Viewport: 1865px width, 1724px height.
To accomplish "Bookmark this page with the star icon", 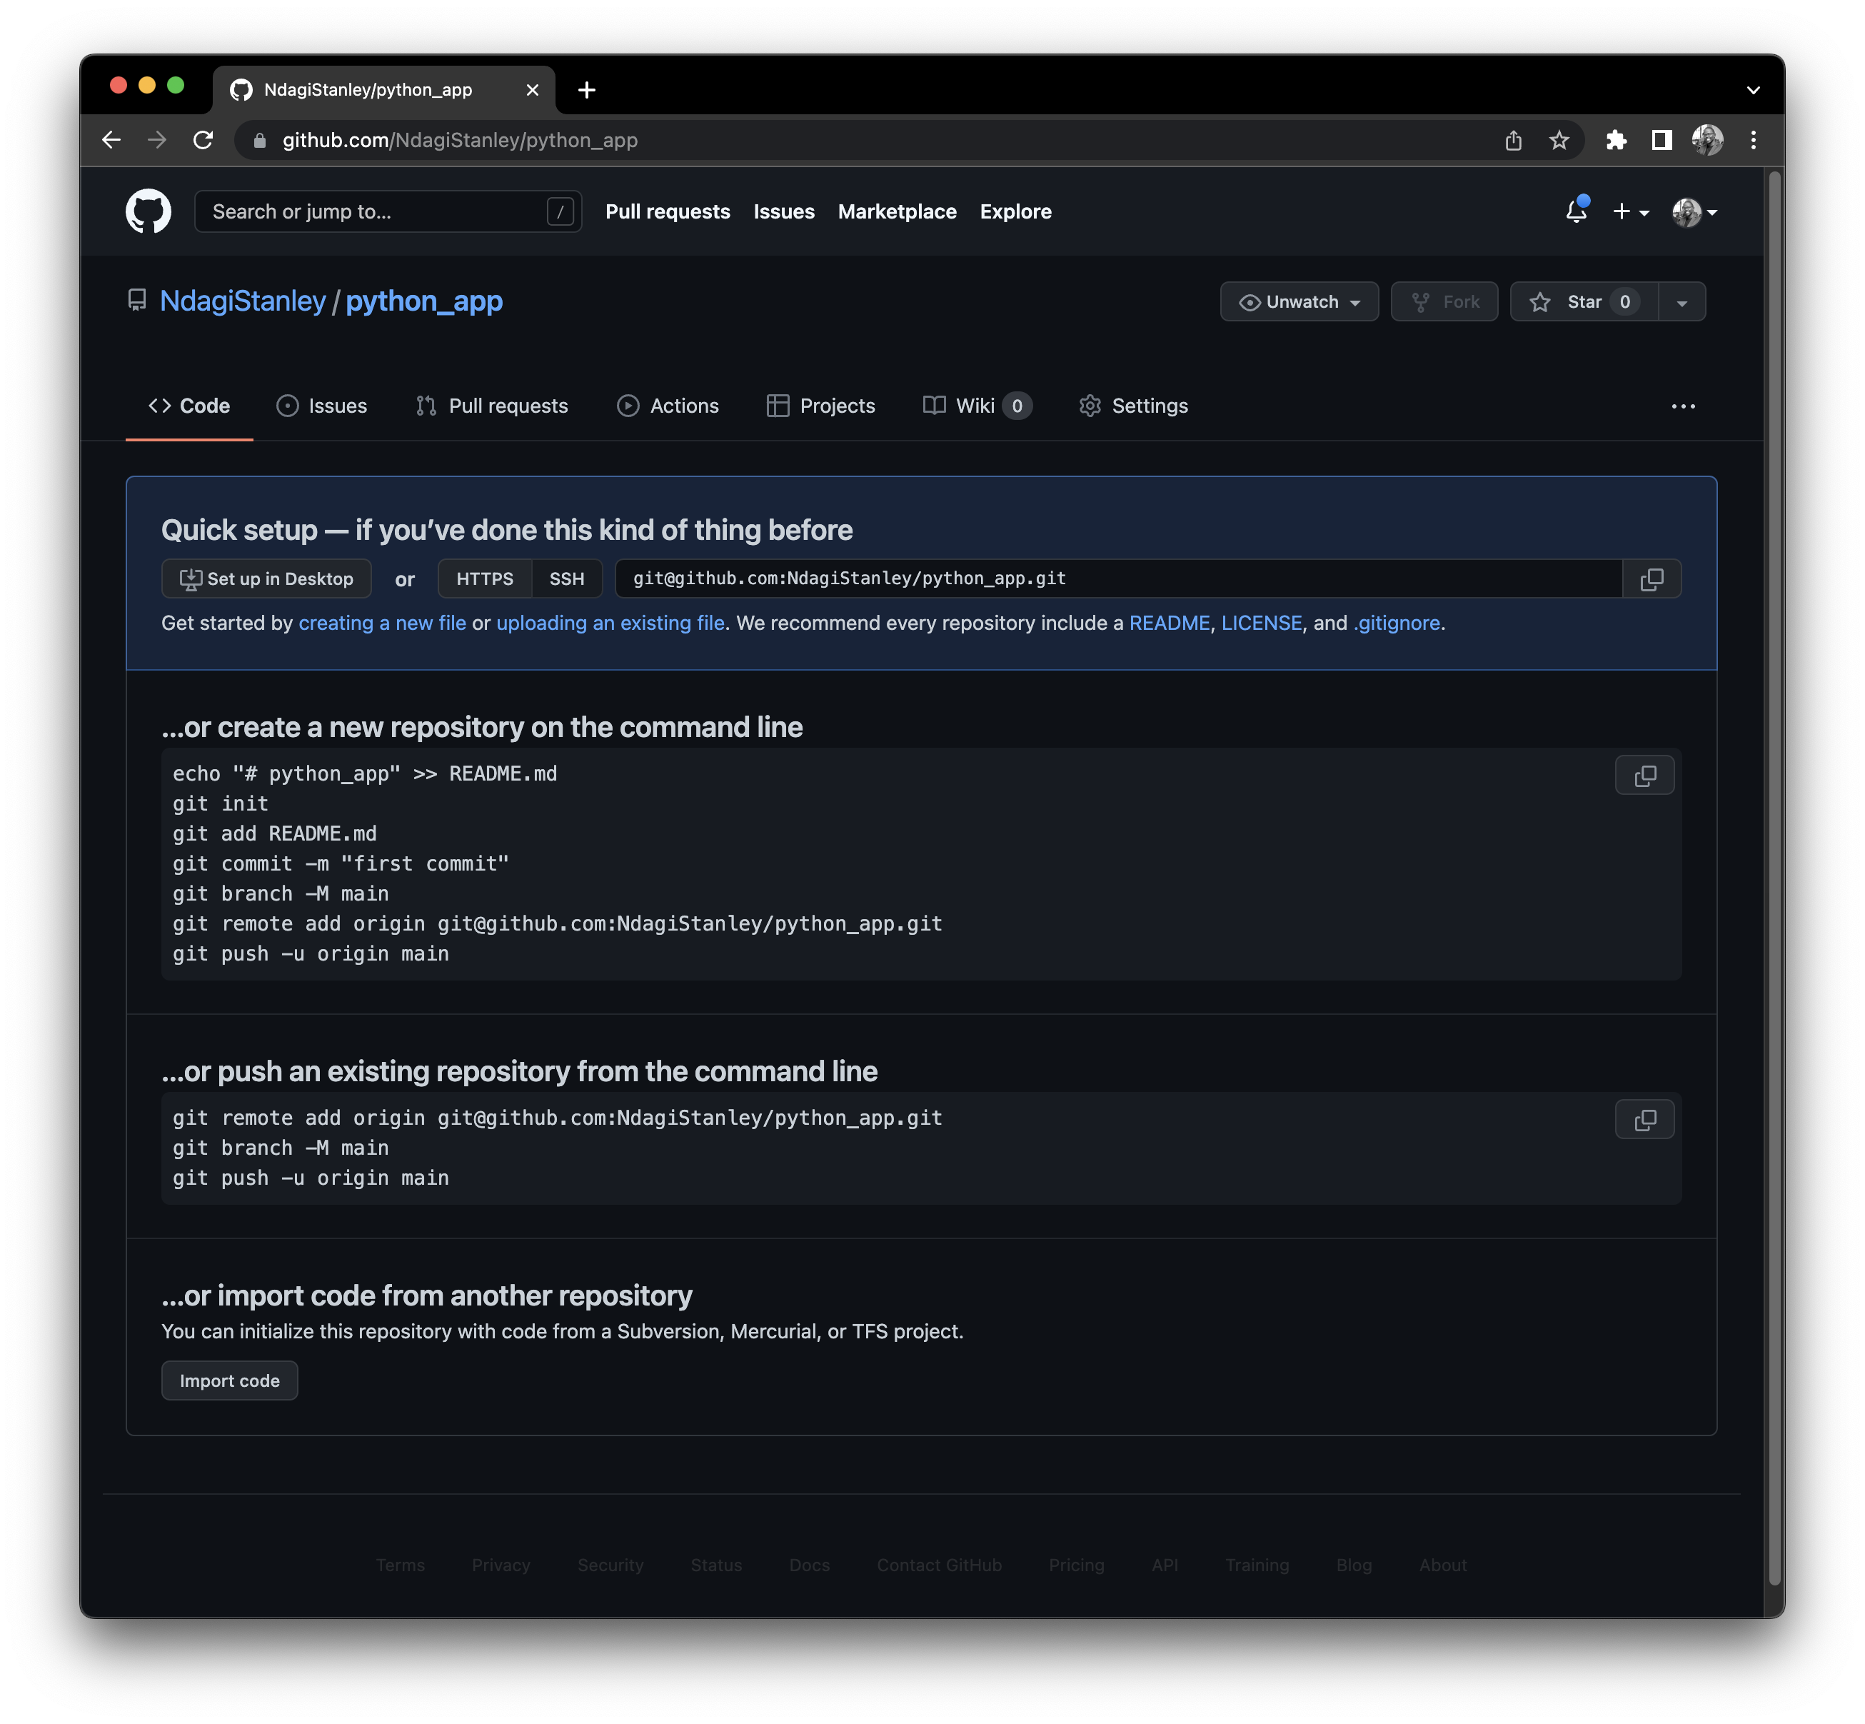I will pyautogui.click(x=1559, y=140).
